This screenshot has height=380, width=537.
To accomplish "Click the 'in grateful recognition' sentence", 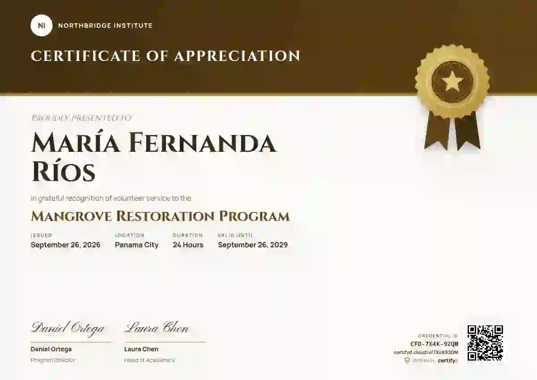I will [x=111, y=198].
